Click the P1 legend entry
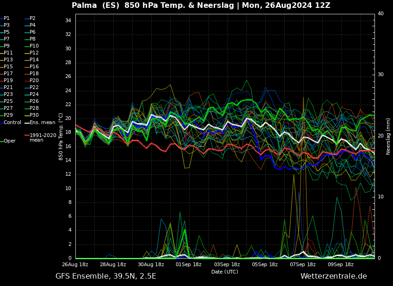 [6, 18]
